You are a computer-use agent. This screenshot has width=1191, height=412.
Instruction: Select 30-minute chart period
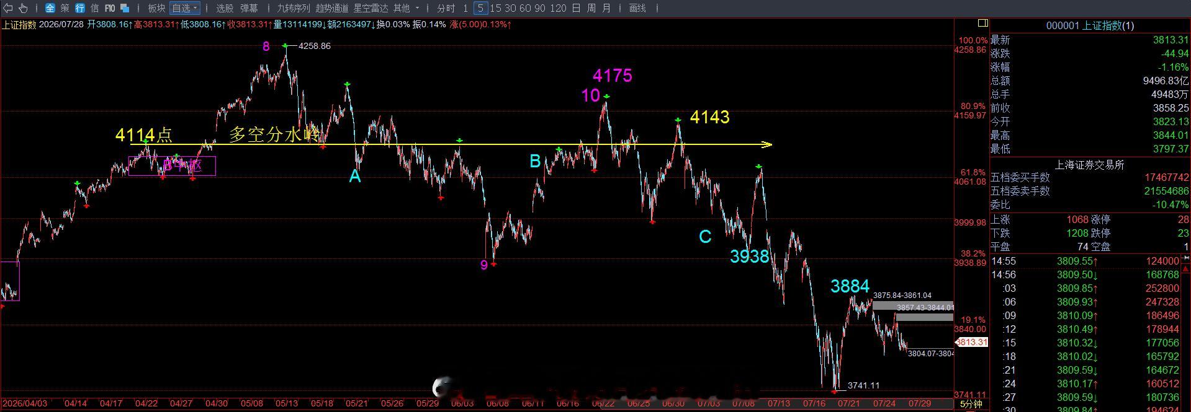[x=510, y=8]
